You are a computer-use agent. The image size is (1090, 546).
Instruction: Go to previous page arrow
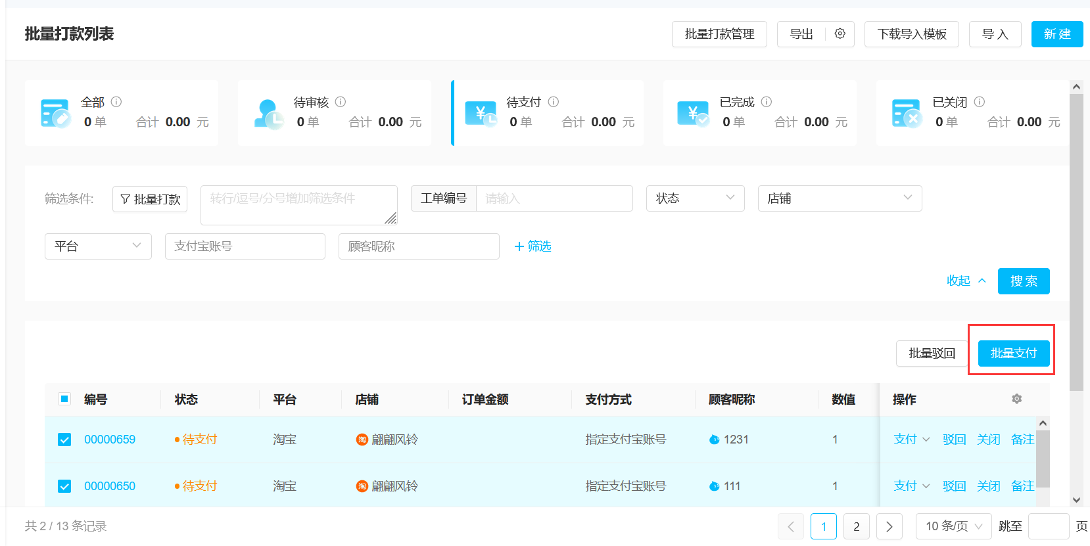tap(791, 526)
